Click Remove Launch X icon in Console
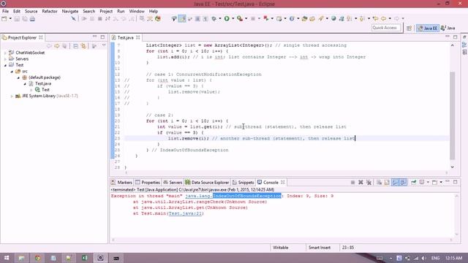 click(361, 182)
